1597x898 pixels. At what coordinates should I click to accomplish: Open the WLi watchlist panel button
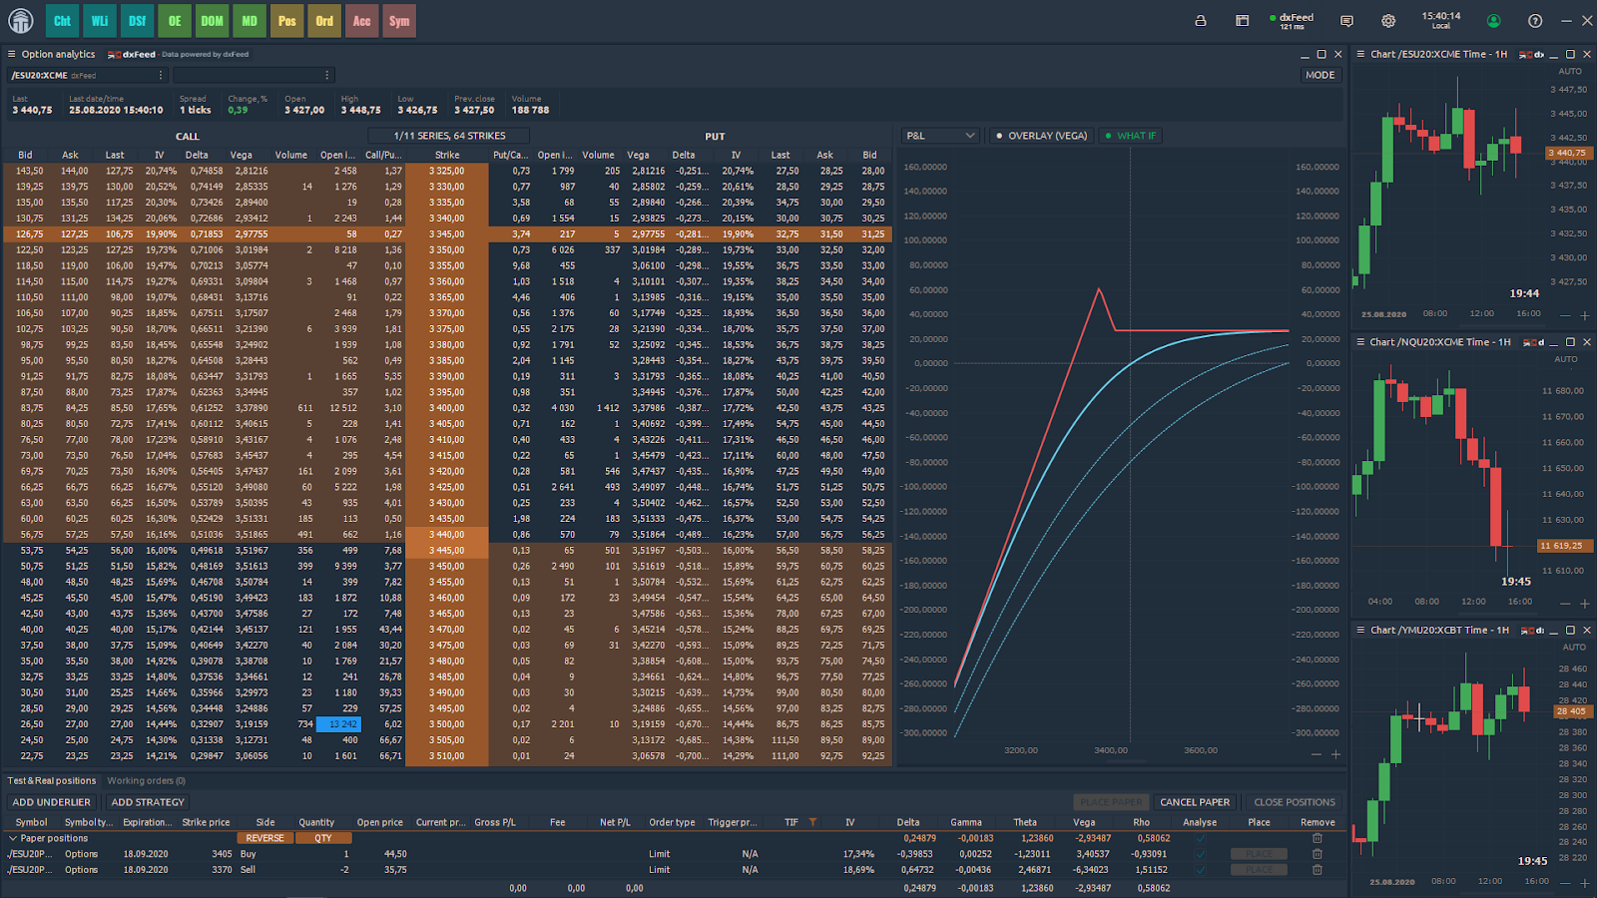[100, 21]
